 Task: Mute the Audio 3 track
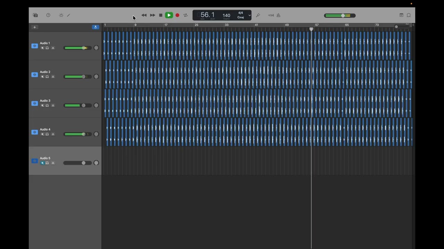[x=42, y=105]
